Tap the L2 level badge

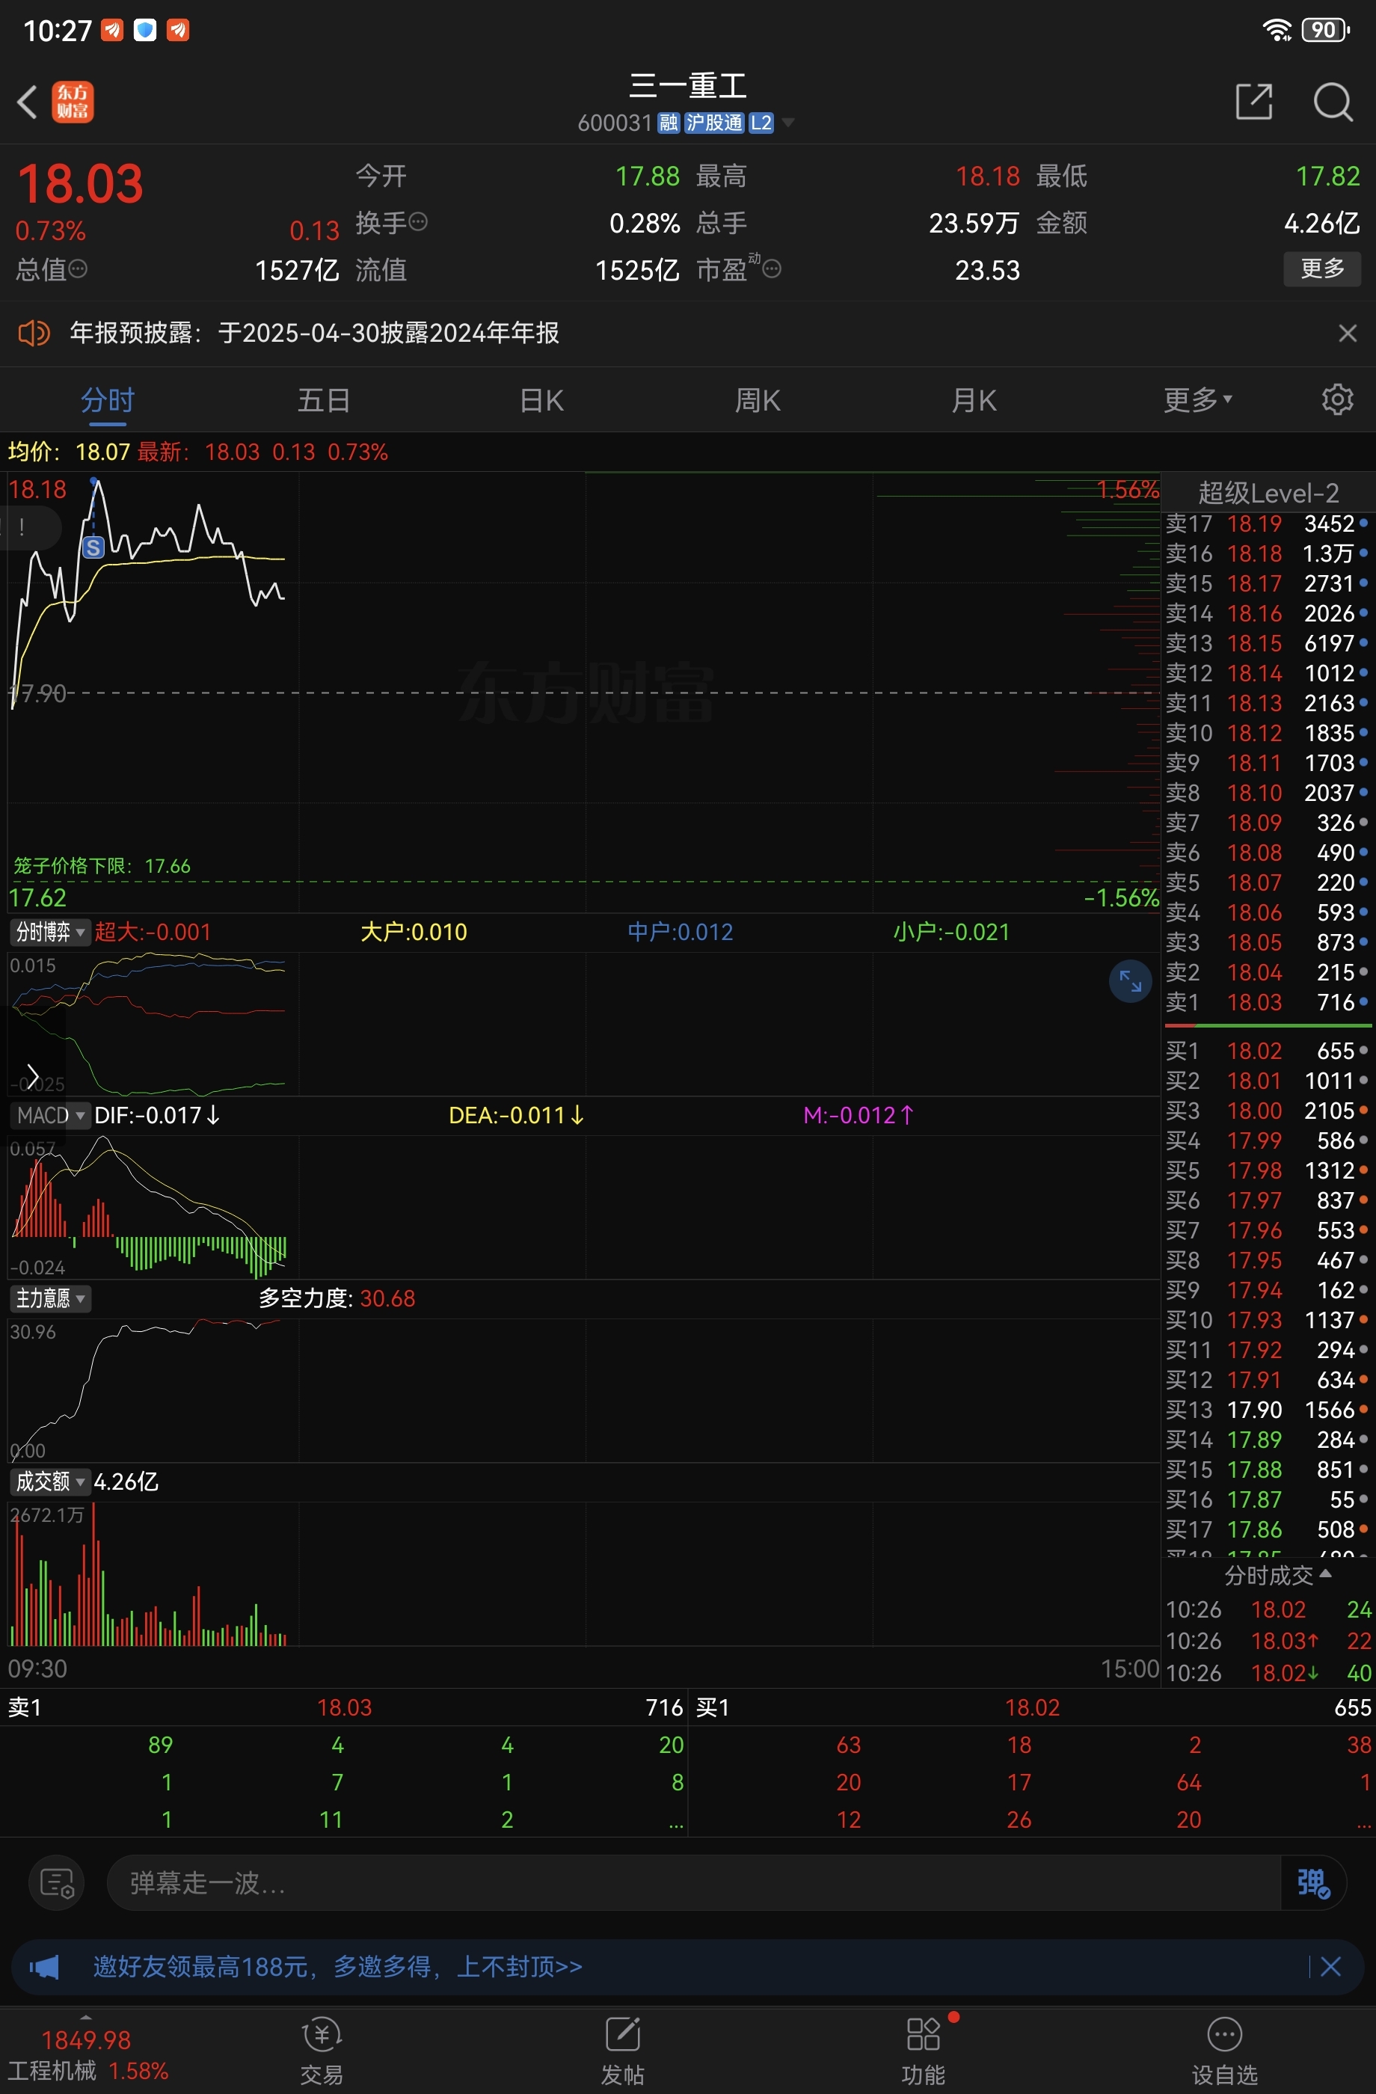[x=761, y=123]
